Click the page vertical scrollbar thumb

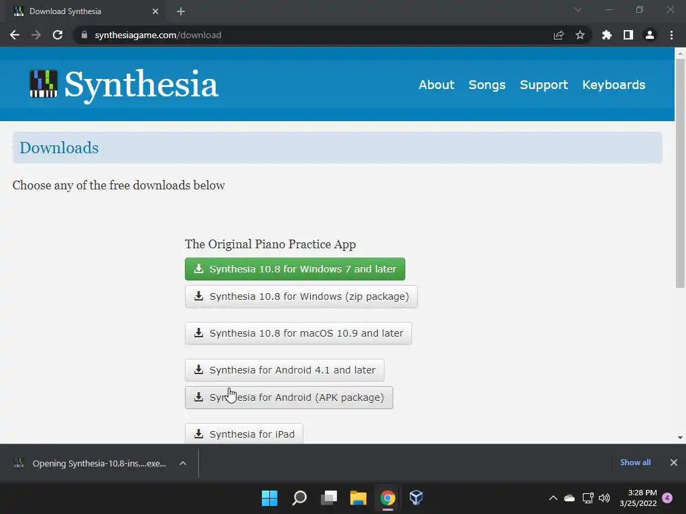pyautogui.click(x=680, y=173)
